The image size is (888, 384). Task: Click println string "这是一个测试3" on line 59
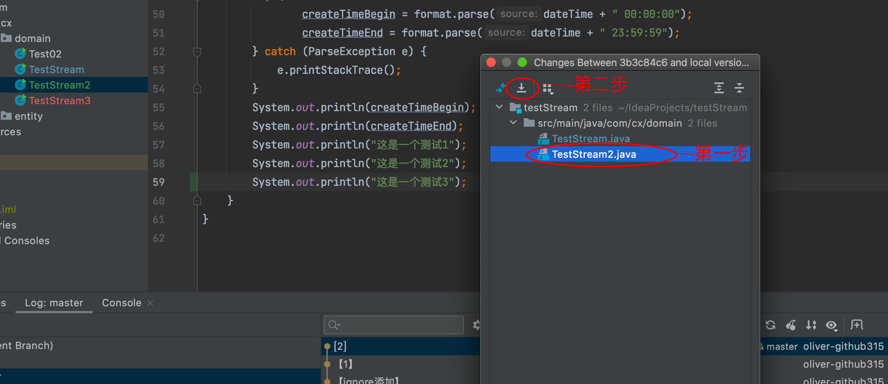tap(413, 182)
